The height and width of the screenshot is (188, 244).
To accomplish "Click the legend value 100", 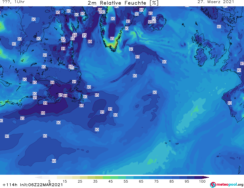I will coord(202,181).
